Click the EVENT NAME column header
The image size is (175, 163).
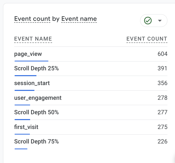[x=33, y=39]
